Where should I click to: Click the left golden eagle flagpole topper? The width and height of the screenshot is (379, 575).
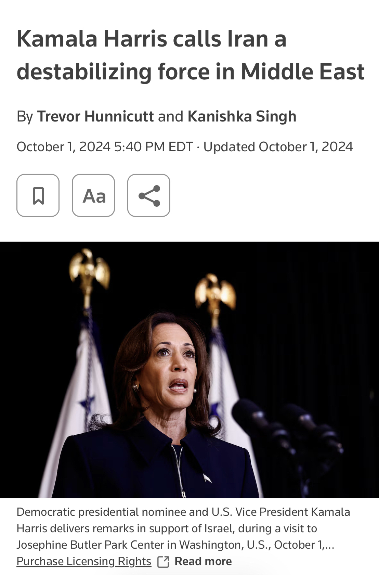(89, 270)
